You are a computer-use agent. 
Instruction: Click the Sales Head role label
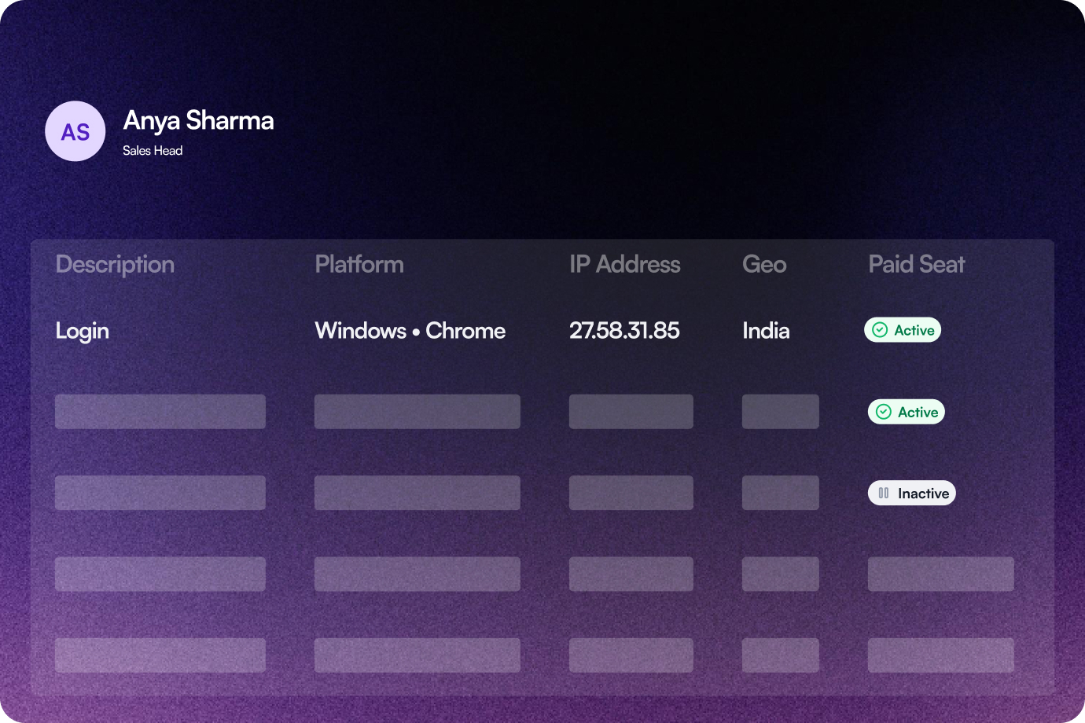153,150
